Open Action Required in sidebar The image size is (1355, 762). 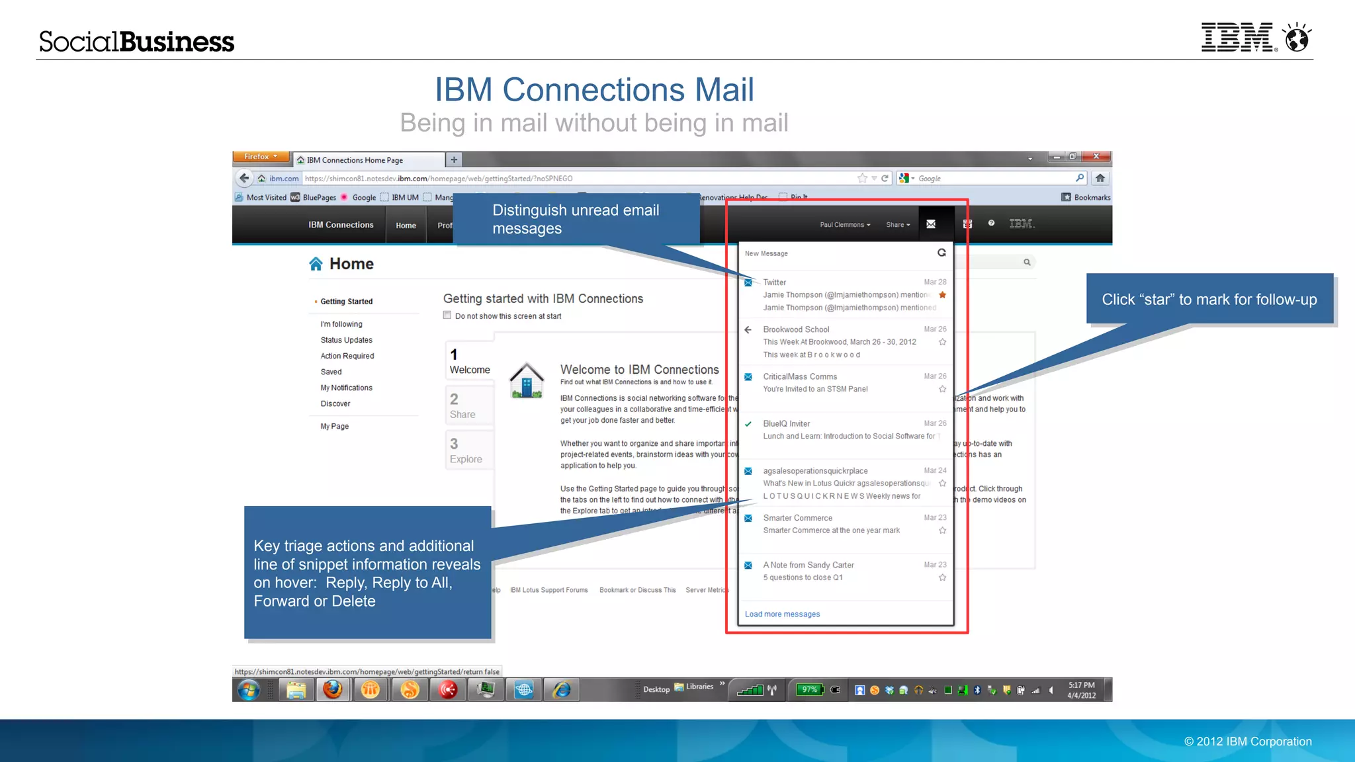[x=347, y=356]
